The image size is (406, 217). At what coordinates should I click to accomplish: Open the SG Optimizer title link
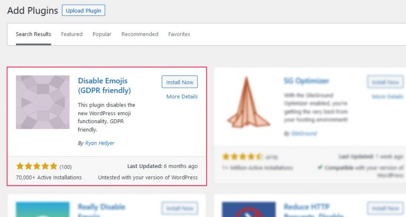tap(306, 81)
